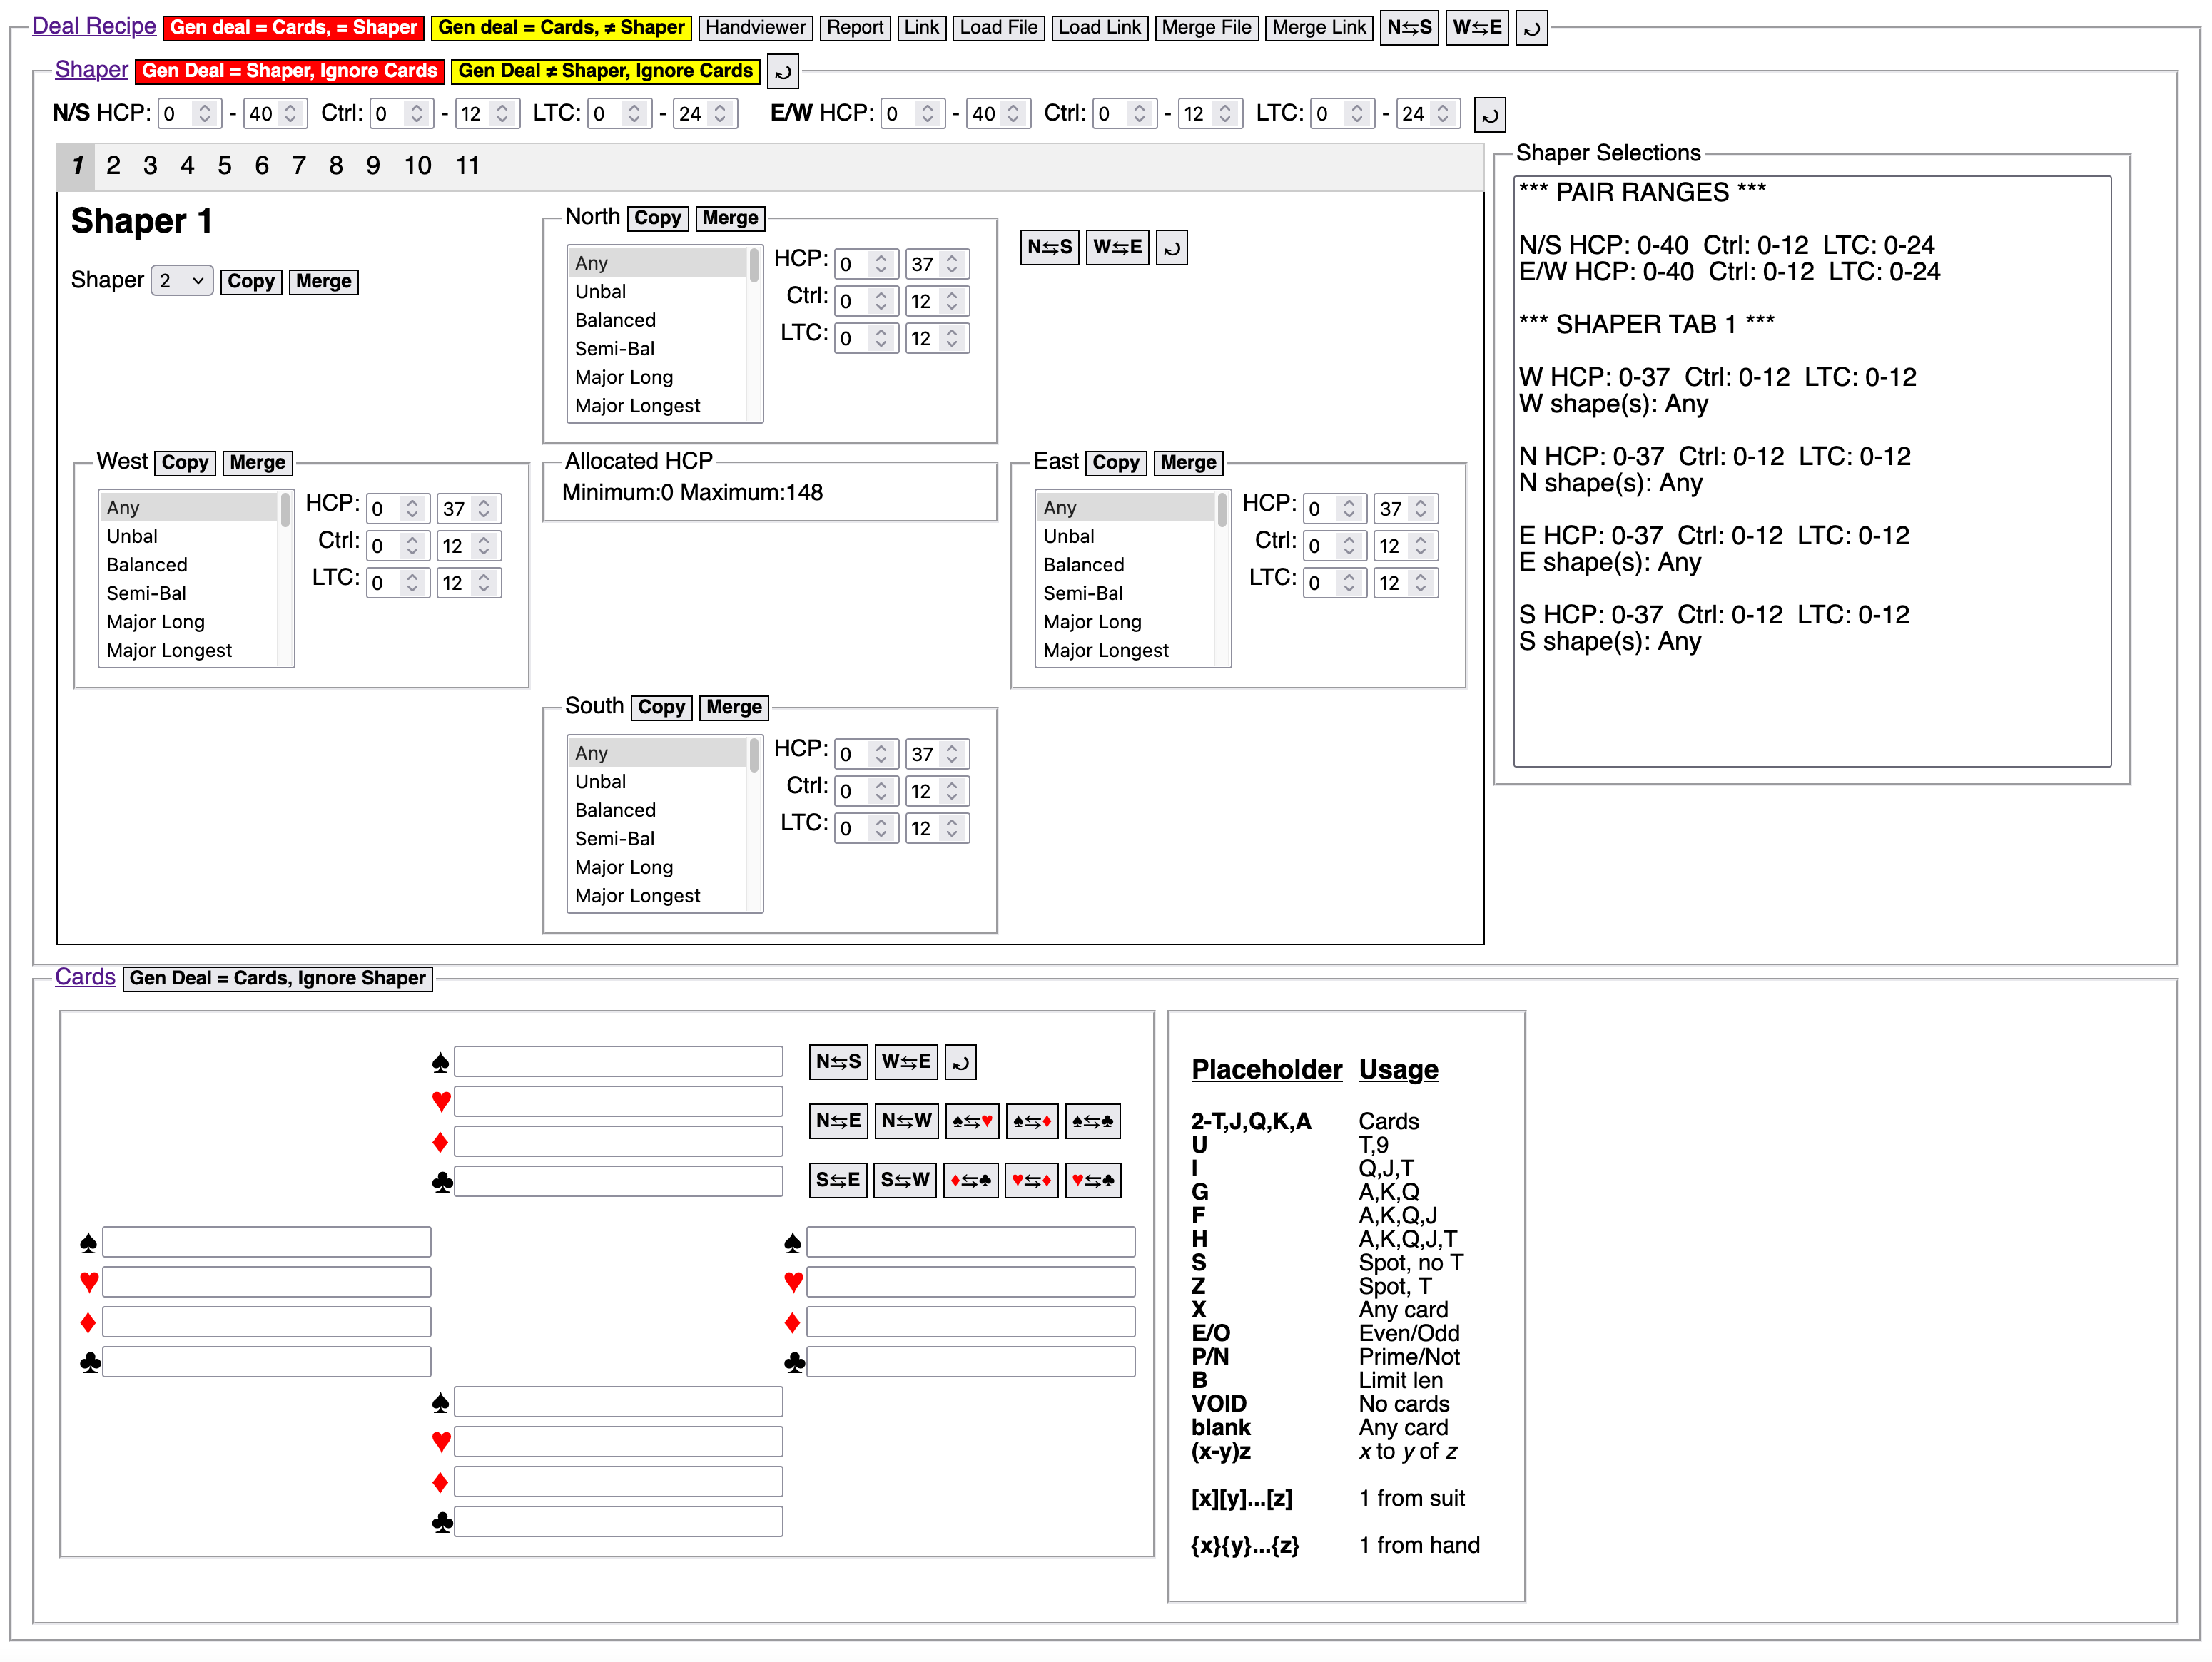2212x1662 pixels.
Task: Click North spades card input field
Action: coord(618,1061)
